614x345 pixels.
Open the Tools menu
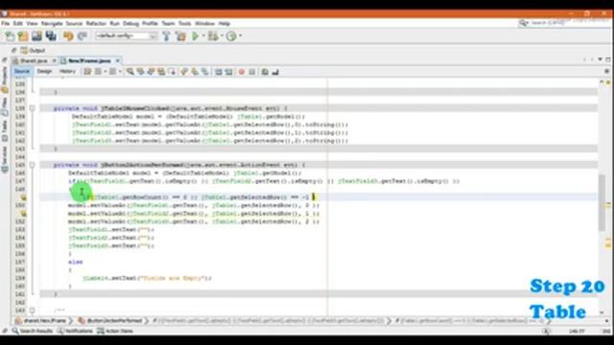[184, 23]
